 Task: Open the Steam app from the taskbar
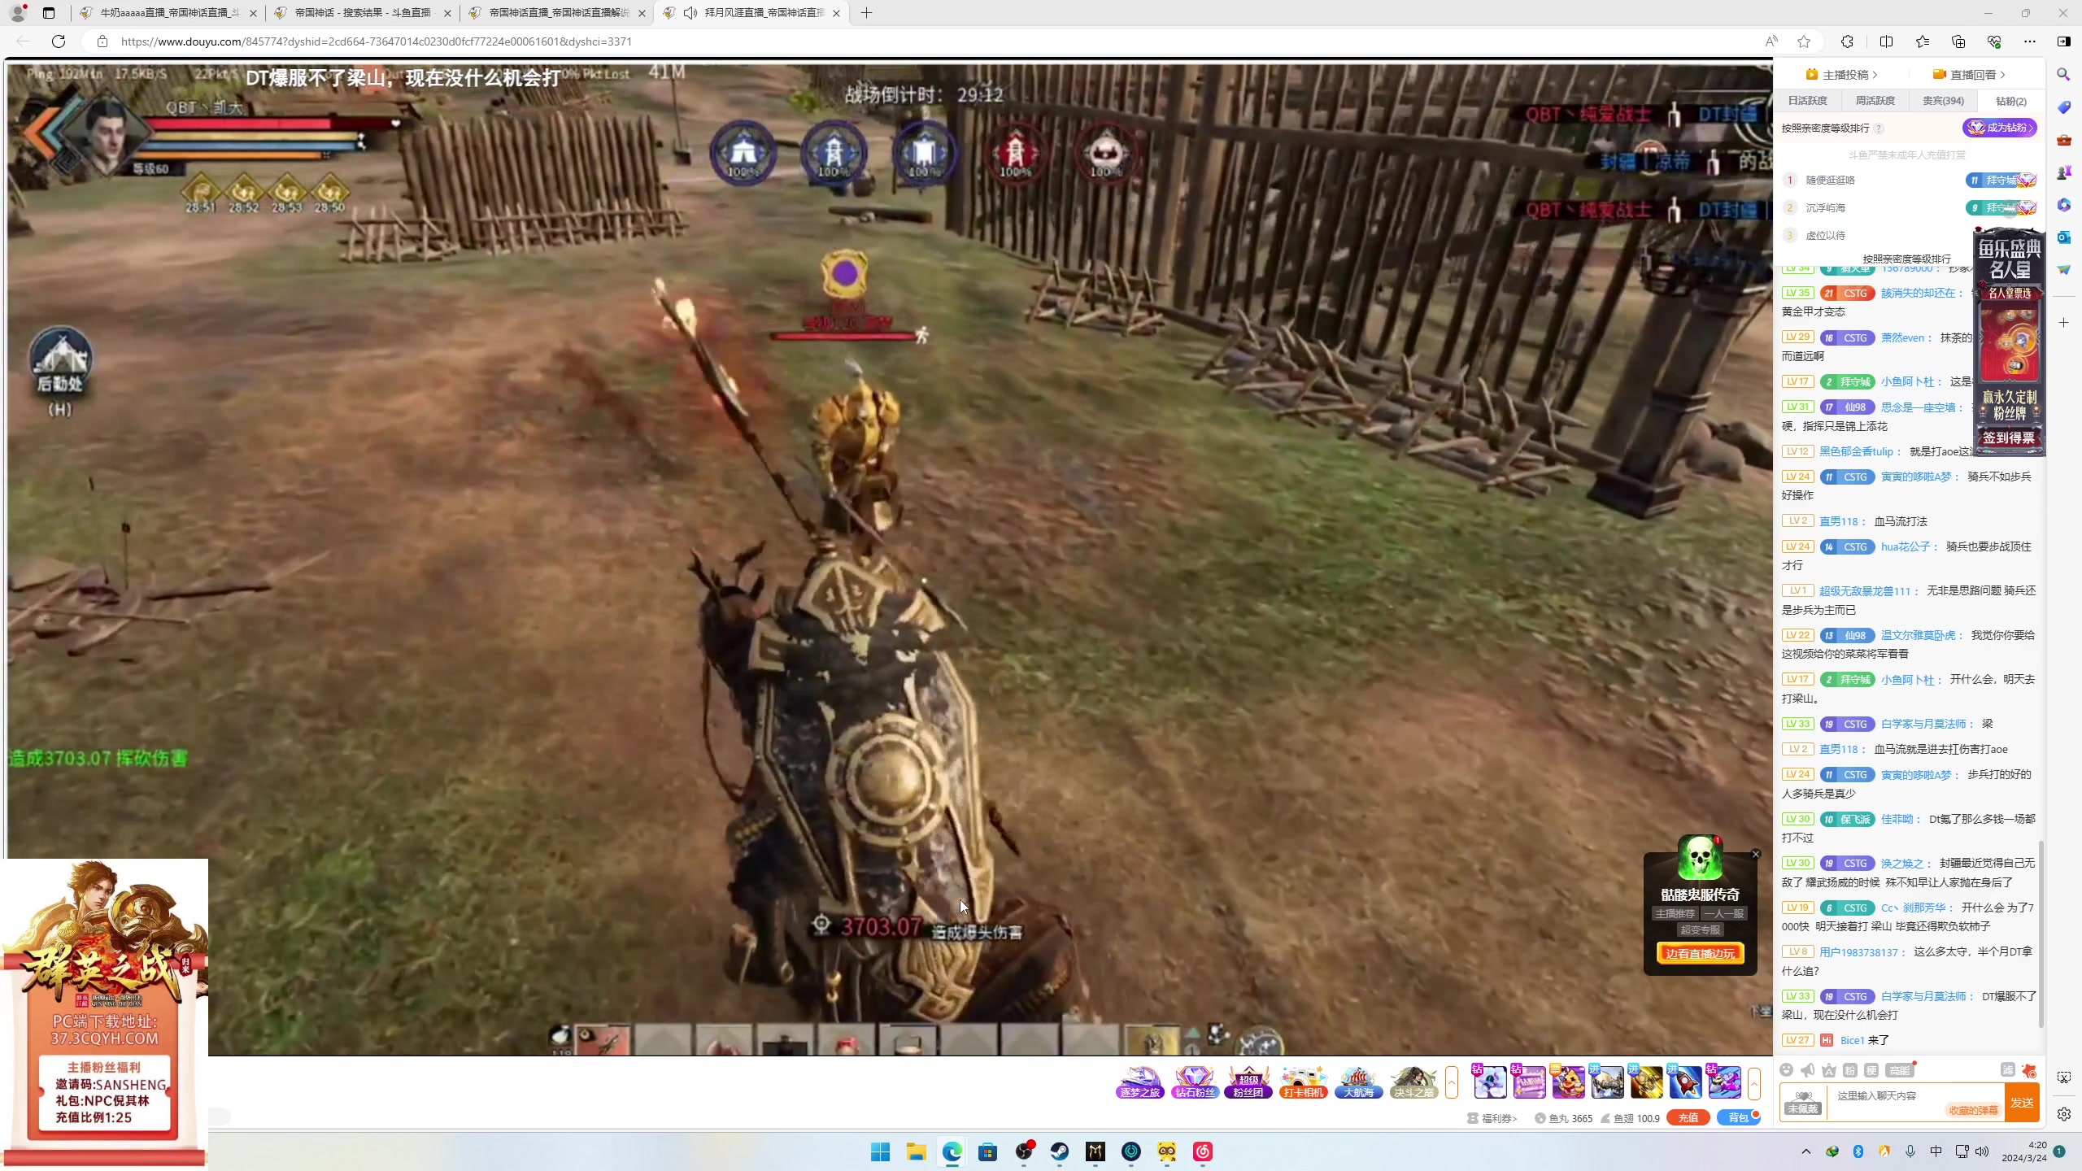1059,1151
